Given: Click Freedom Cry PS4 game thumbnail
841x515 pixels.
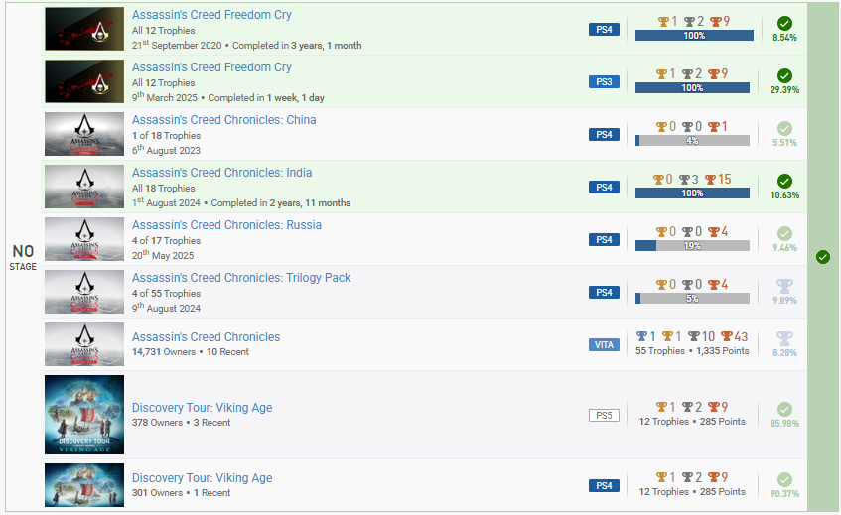Looking at the screenshot, I should click(x=84, y=29).
